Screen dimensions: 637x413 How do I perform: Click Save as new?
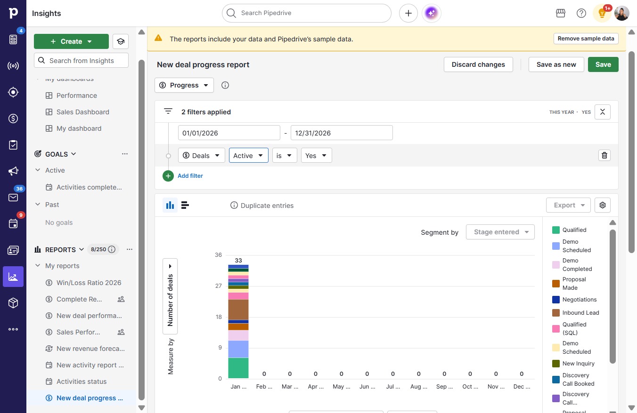click(556, 64)
